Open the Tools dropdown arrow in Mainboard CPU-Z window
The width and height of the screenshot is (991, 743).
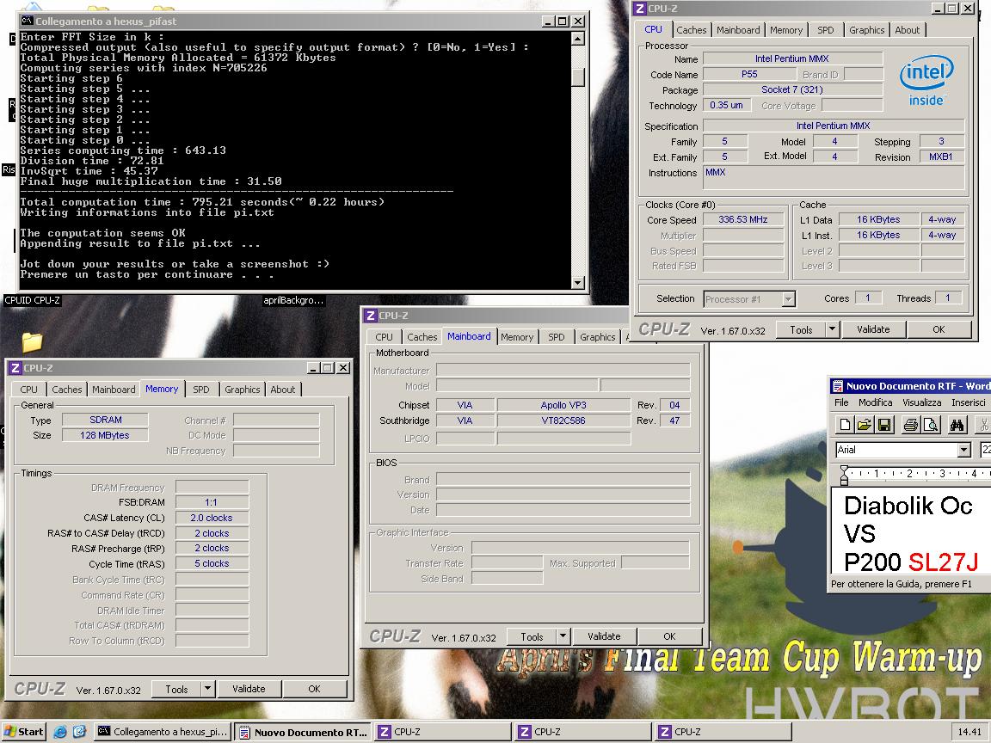(x=563, y=636)
